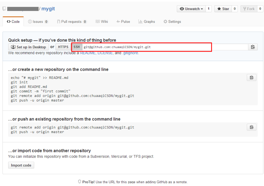Switch to the Code tab

13,22
